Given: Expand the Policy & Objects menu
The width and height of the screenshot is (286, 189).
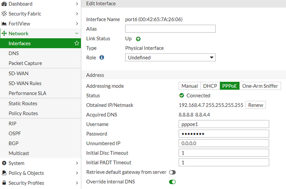Looking at the screenshot, I should click(x=77, y=173).
